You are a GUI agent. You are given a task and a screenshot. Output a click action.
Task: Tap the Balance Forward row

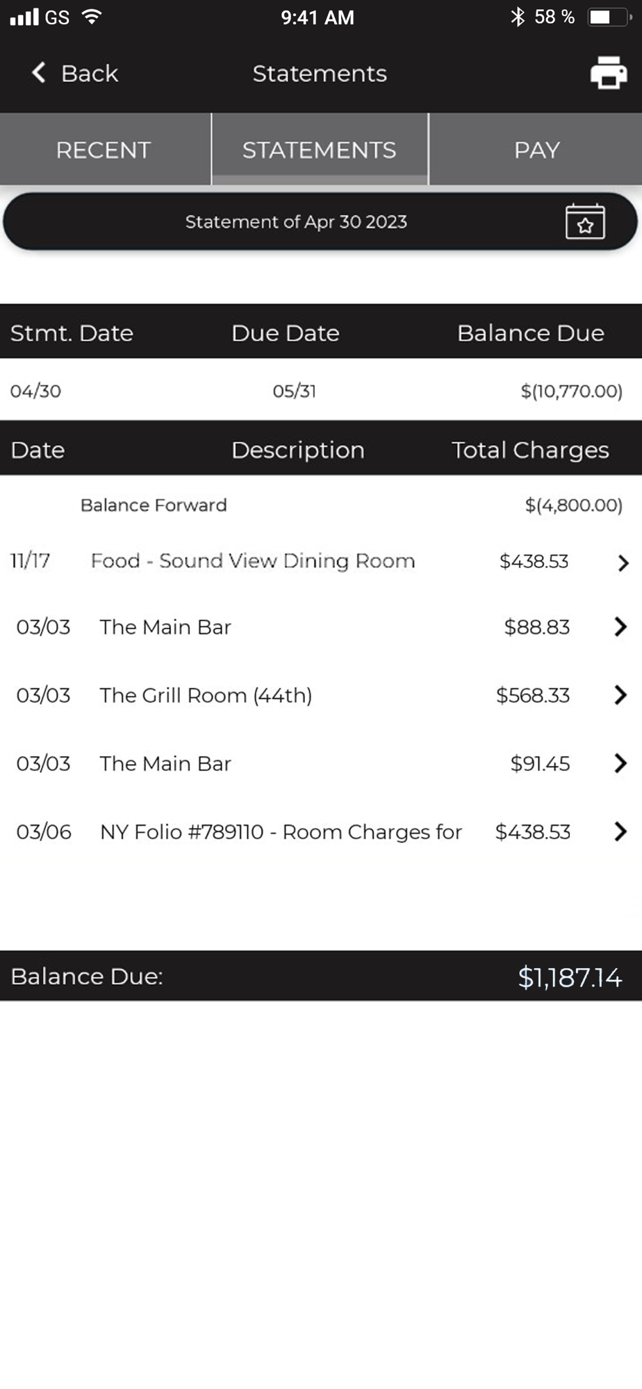click(154, 505)
